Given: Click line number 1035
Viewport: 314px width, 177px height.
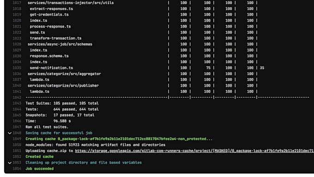Looking at the screenshot, I should tap(17, 68).
